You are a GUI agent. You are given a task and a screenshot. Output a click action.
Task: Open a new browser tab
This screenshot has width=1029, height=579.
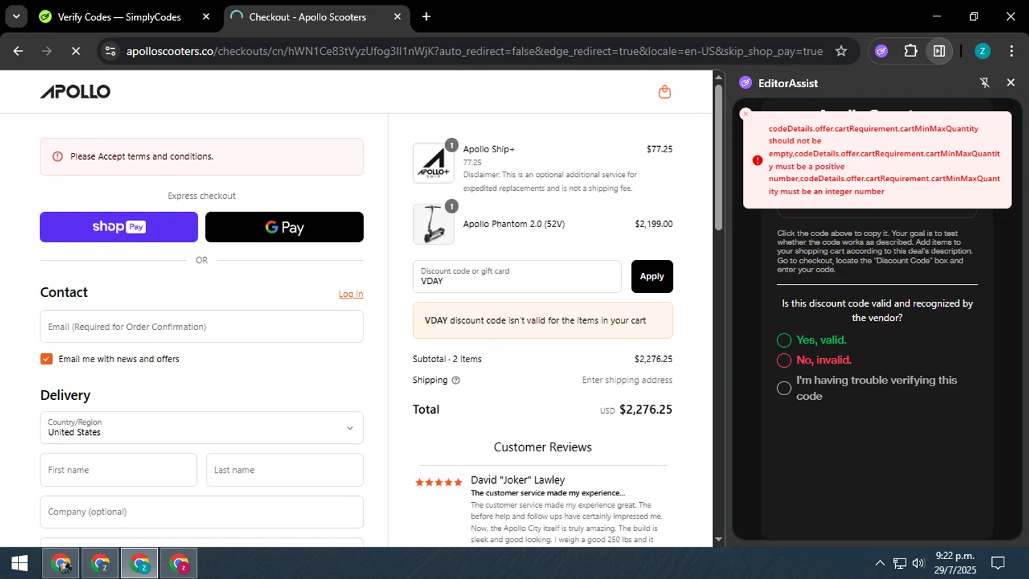coord(426,16)
